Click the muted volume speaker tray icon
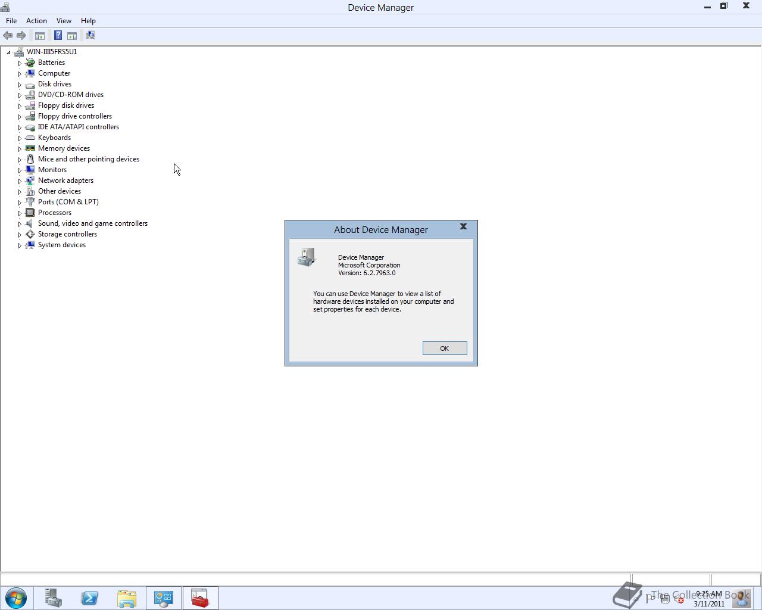762x610 pixels. coord(679,599)
